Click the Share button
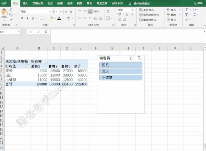This screenshot has height=151, width=206. [x=198, y=3]
